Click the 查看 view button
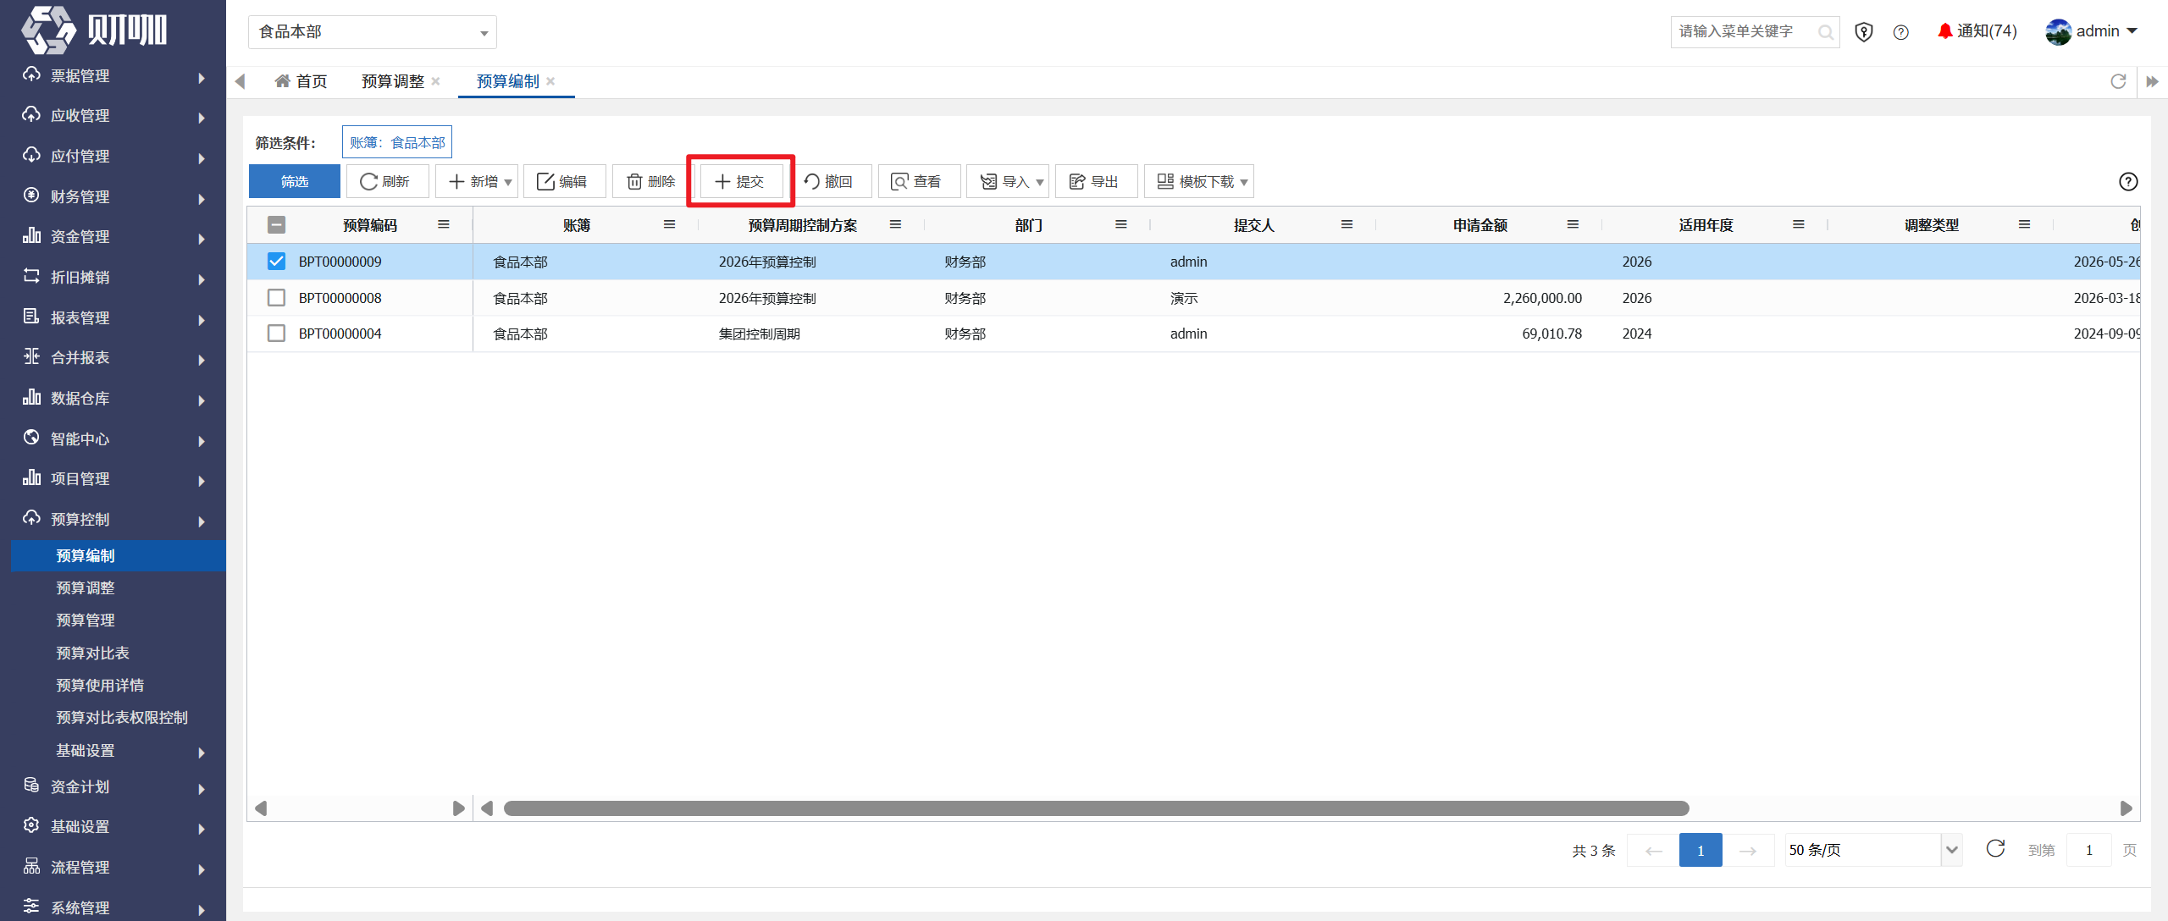Screen dimensions: 2168x921 click(x=917, y=181)
